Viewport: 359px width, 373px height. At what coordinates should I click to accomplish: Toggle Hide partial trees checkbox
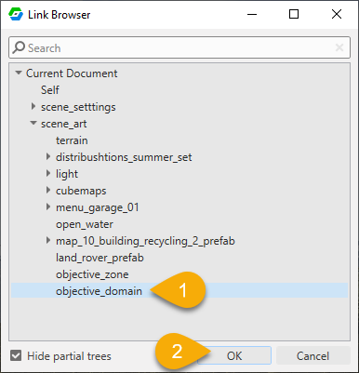tap(16, 355)
